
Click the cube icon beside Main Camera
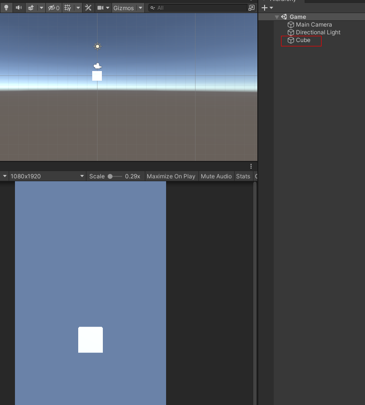(291, 25)
